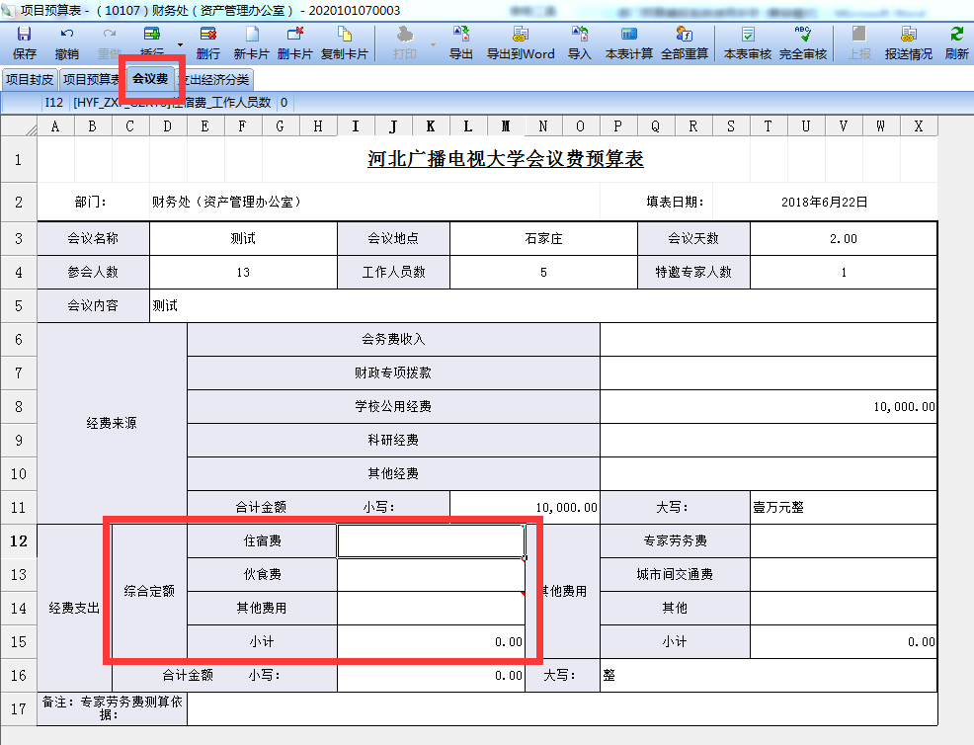Open the 插行 dropdown arrow

click(180, 44)
